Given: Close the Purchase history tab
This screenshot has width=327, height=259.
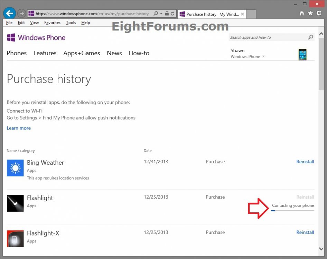Looking at the screenshot, I should 243,14.
